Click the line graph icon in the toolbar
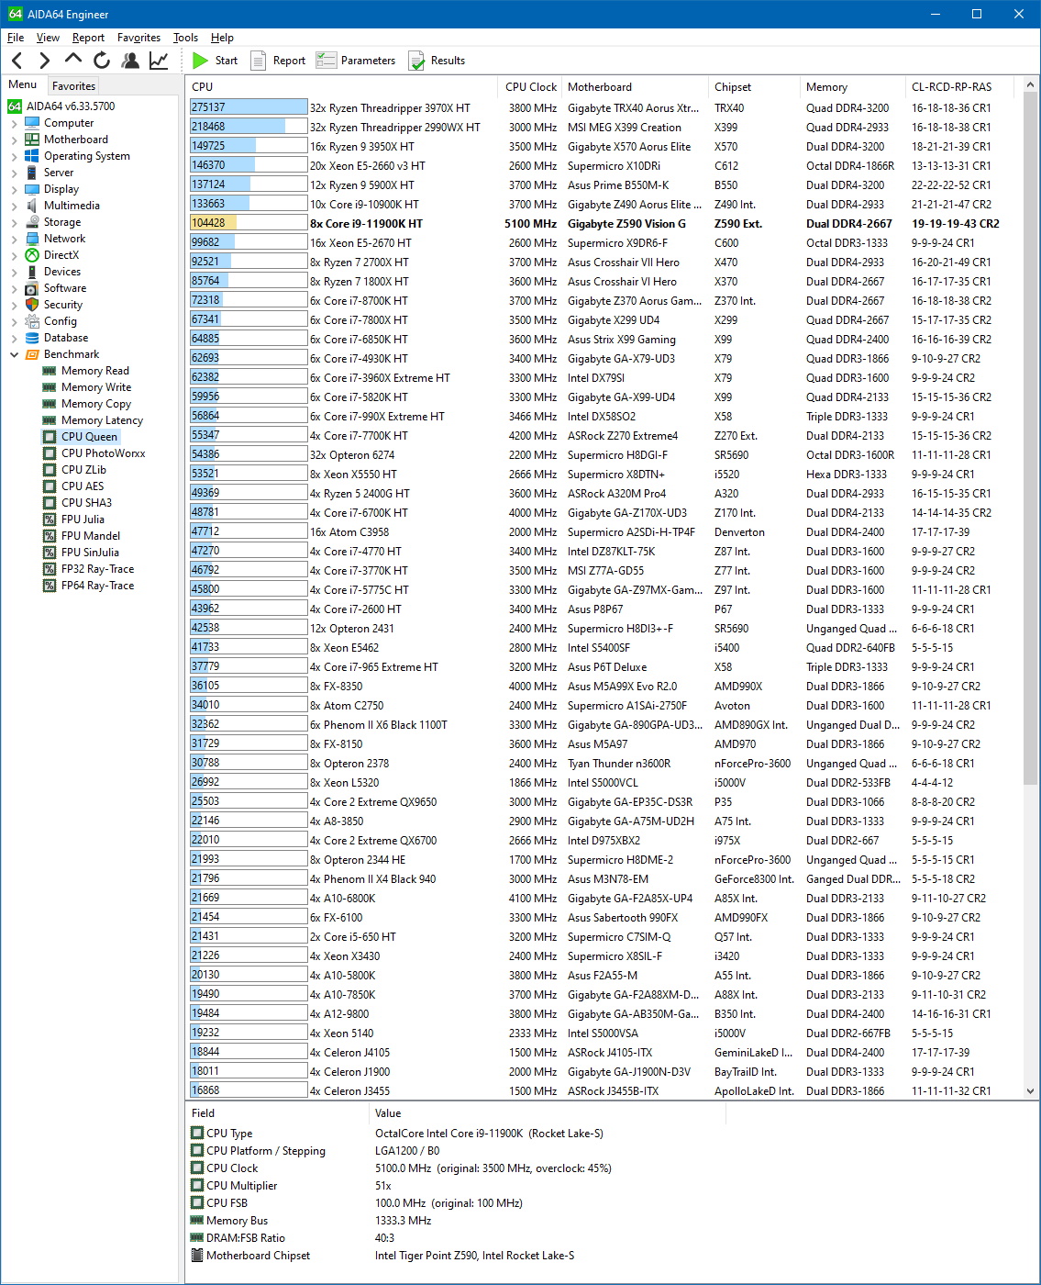Viewport: 1041px width, 1285px height. pos(159,61)
